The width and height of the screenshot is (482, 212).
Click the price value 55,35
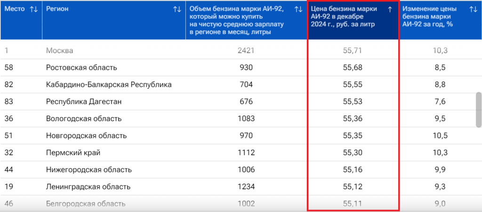(x=353, y=135)
